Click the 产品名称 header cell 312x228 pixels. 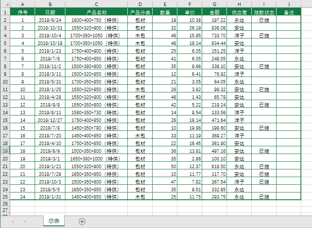tap(96, 12)
